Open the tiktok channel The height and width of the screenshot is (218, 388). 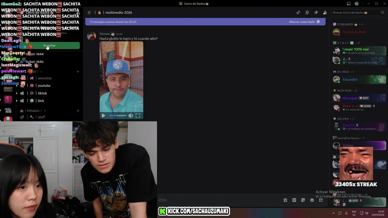42,93
